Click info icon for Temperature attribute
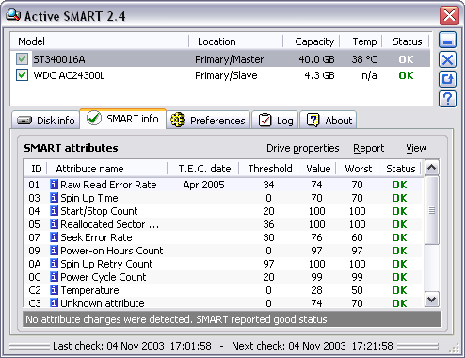The height and width of the screenshot is (358, 465). pyautogui.click(x=54, y=290)
